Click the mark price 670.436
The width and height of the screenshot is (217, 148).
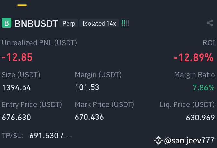pos(89,117)
